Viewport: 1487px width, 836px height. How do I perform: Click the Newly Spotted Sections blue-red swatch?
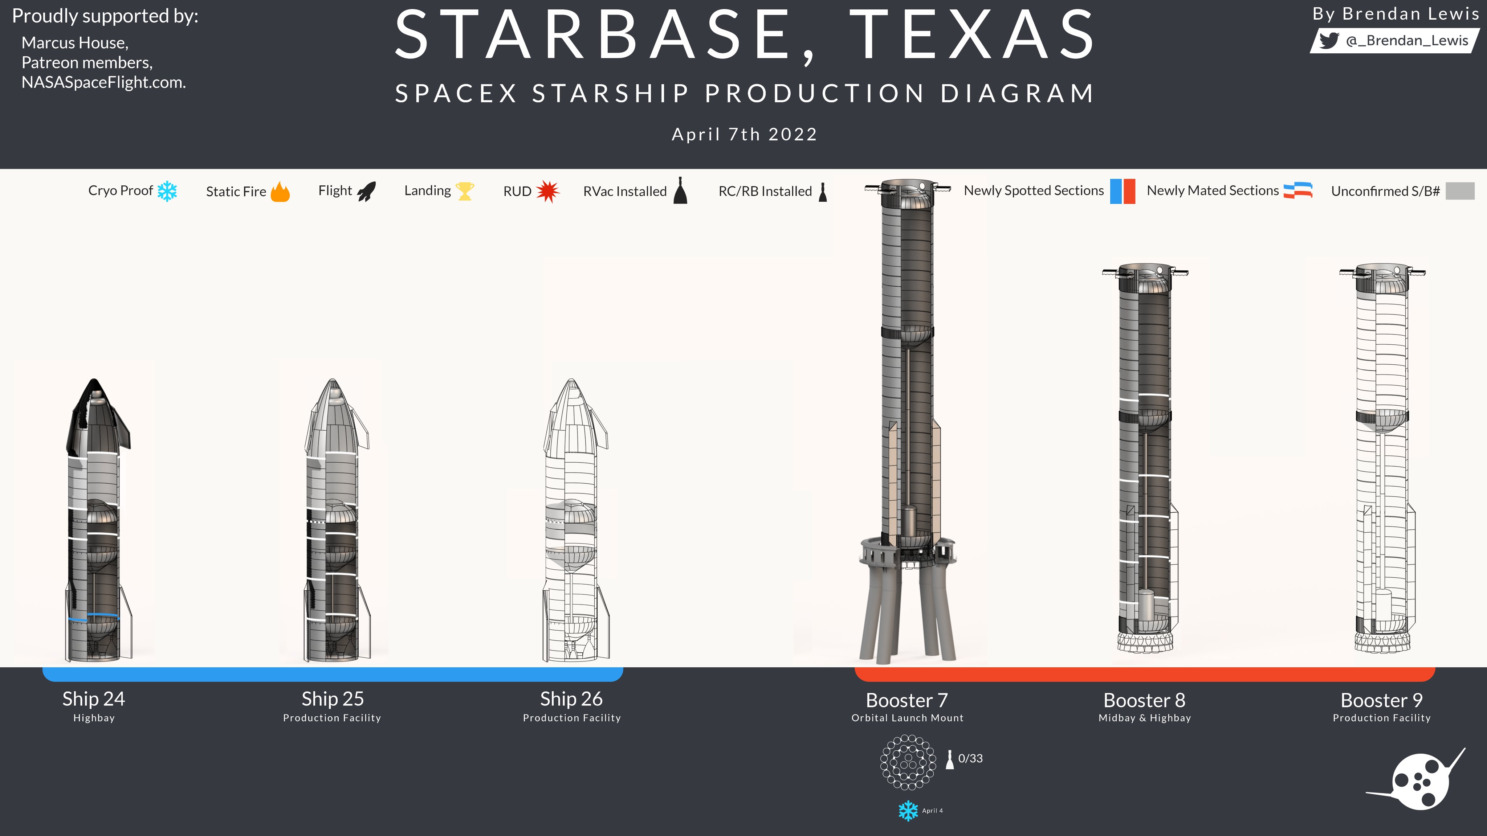1122,191
